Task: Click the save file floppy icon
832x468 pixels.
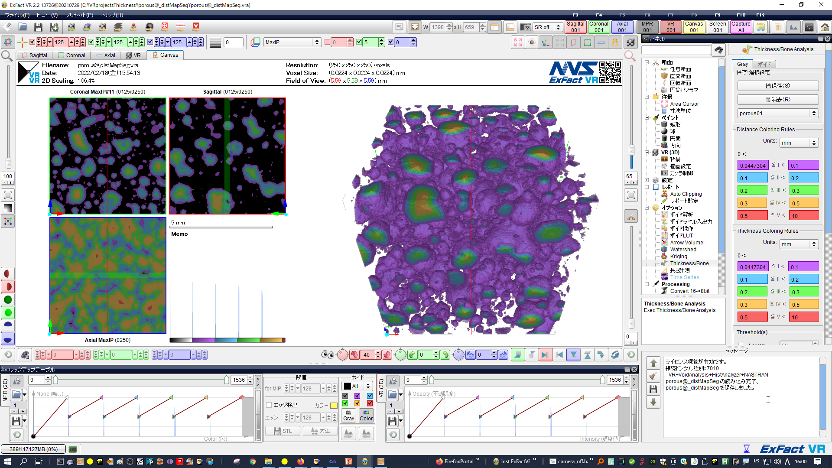Action: click(38, 27)
